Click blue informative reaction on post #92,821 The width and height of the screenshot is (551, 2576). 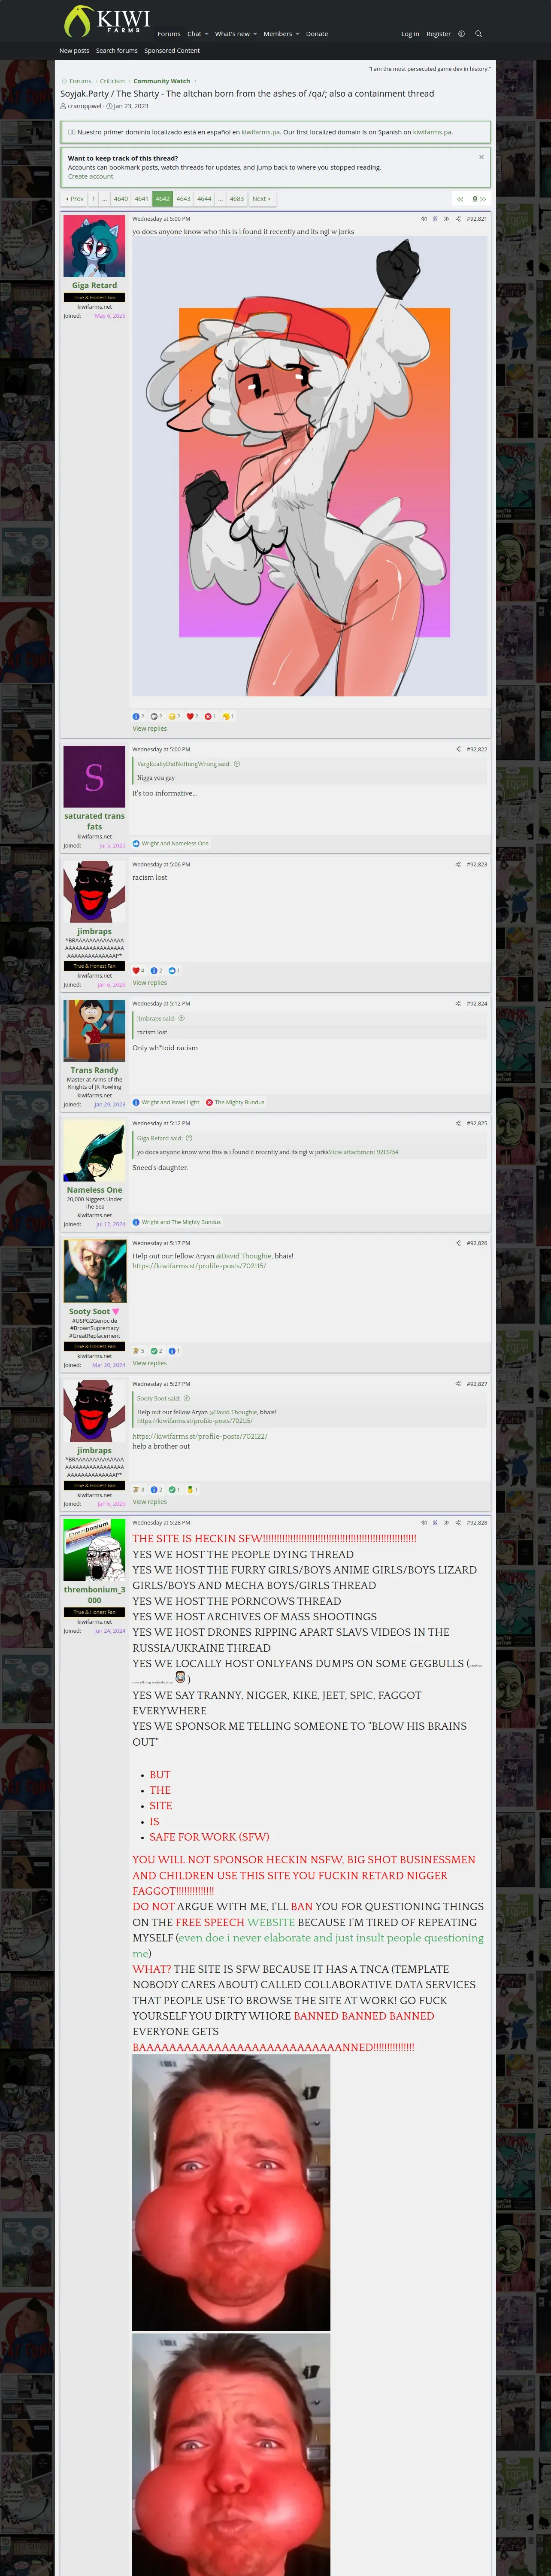coord(136,716)
